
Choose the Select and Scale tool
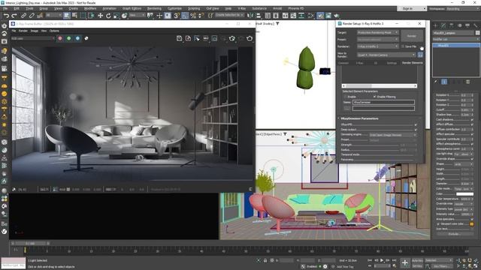point(116,16)
